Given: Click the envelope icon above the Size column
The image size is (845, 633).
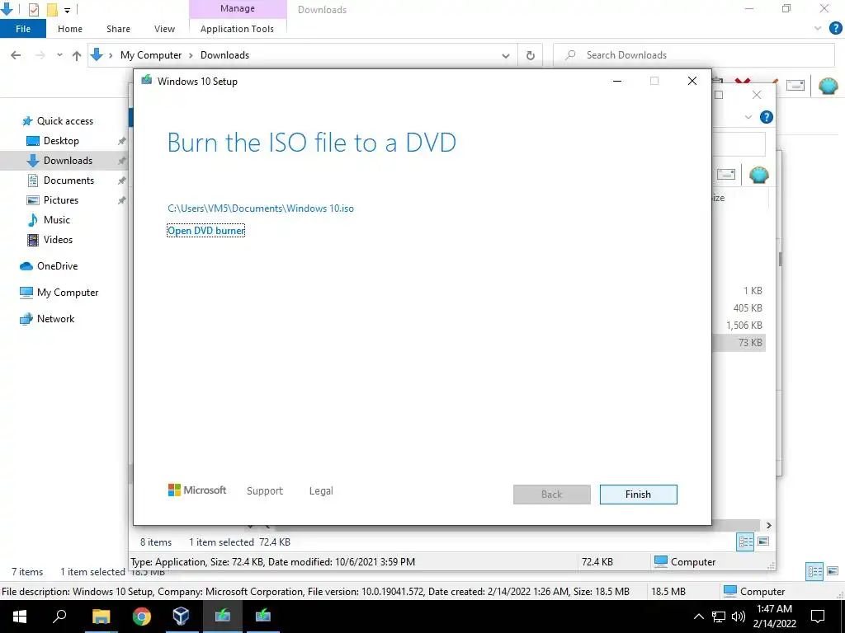Looking at the screenshot, I should tap(726, 175).
